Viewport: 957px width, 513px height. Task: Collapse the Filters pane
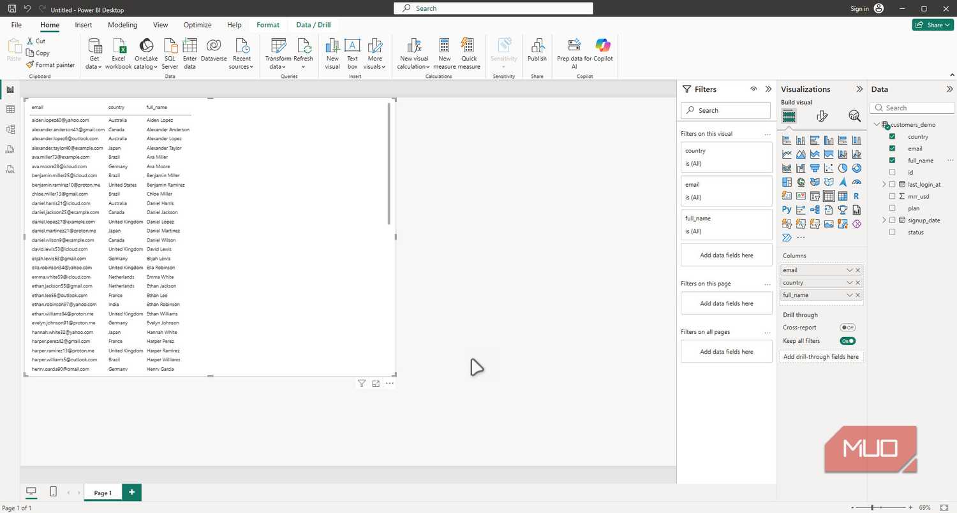point(768,89)
